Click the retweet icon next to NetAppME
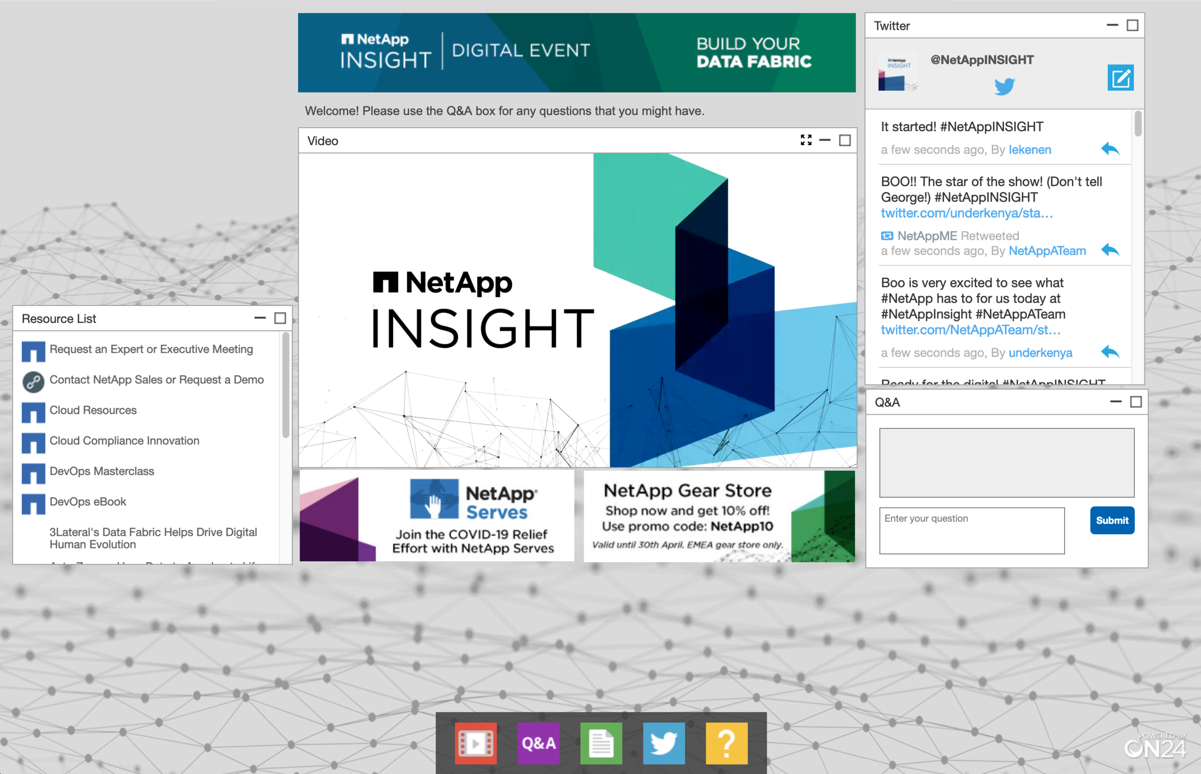This screenshot has width=1201, height=774. coord(887,236)
